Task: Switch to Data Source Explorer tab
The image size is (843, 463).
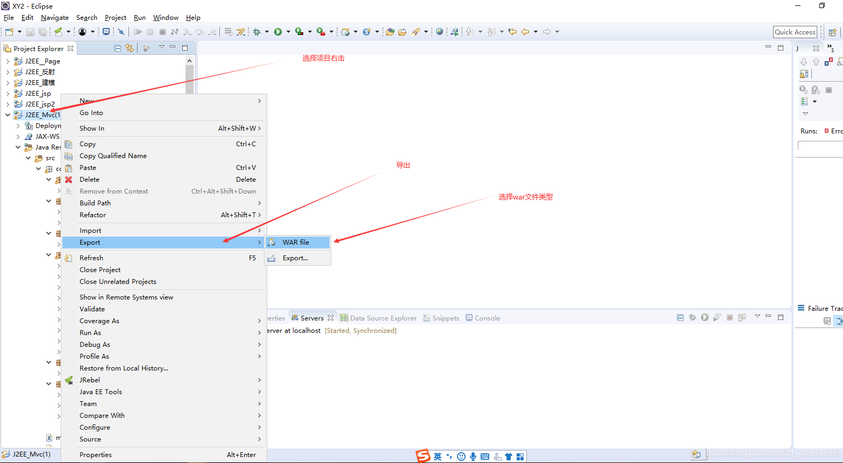Action: coord(378,318)
